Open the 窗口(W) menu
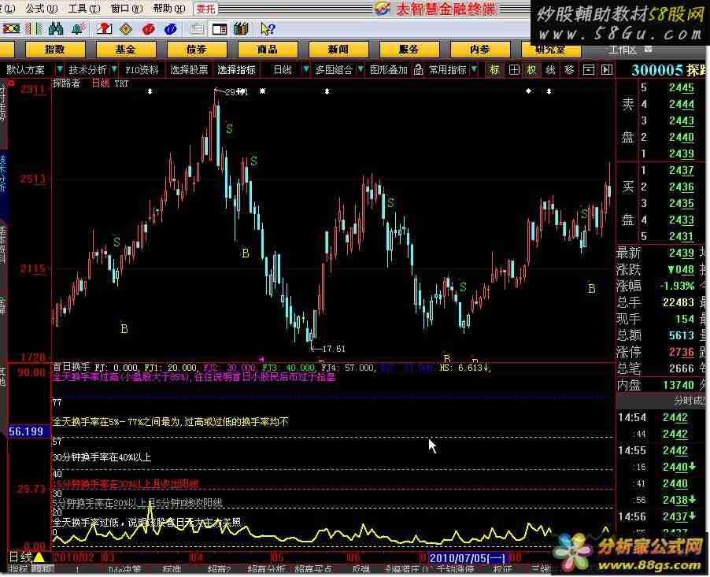The width and height of the screenshot is (710, 577). [x=126, y=8]
